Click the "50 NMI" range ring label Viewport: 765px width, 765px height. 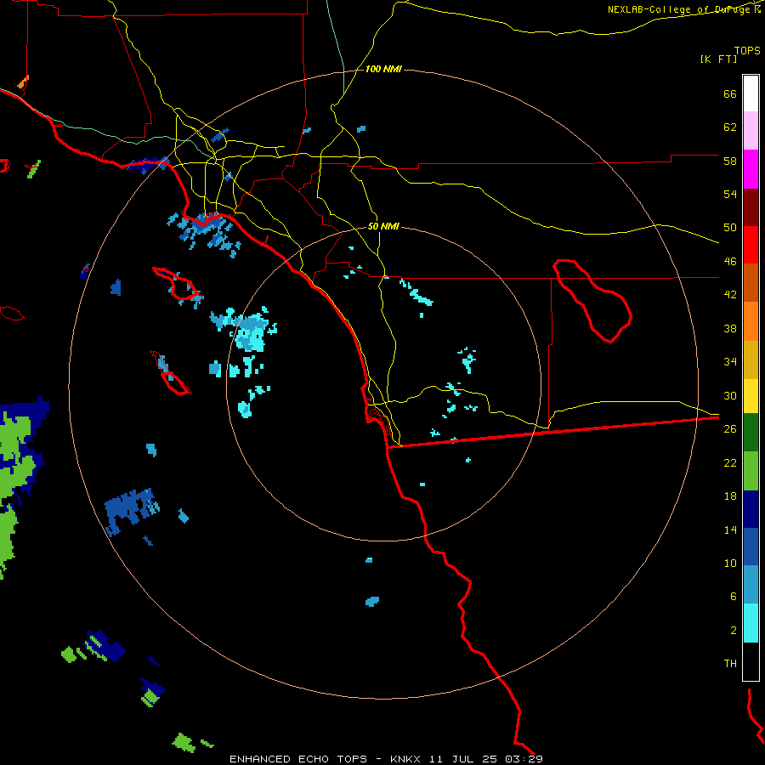click(383, 226)
